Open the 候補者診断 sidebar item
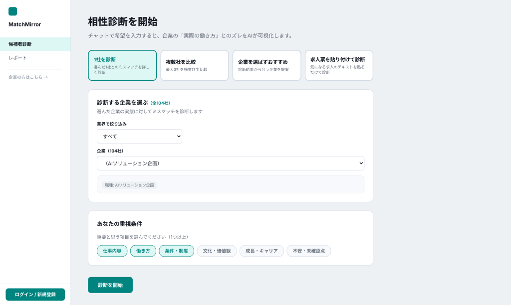Image resolution: width=511 pixels, height=305 pixels. [x=35, y=44]
